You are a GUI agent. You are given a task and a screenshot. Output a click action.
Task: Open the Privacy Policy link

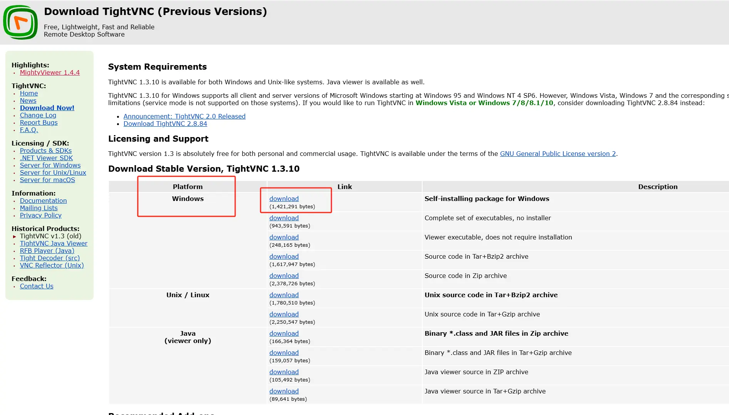tap(41, 215)
